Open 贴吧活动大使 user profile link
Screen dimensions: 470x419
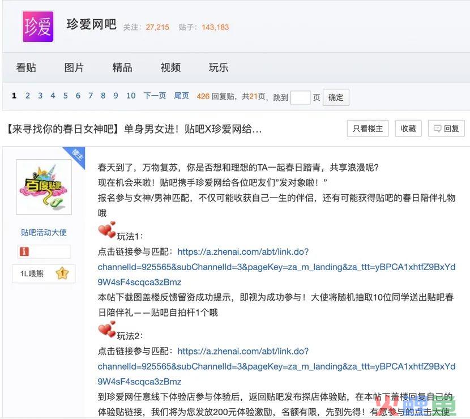point(44,232)
